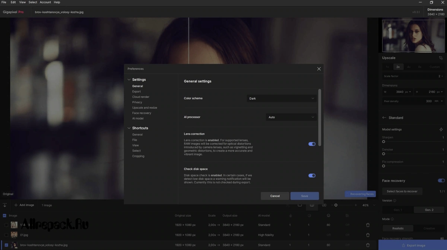Open the View menu
447x250 pixels.
point(22,2)
